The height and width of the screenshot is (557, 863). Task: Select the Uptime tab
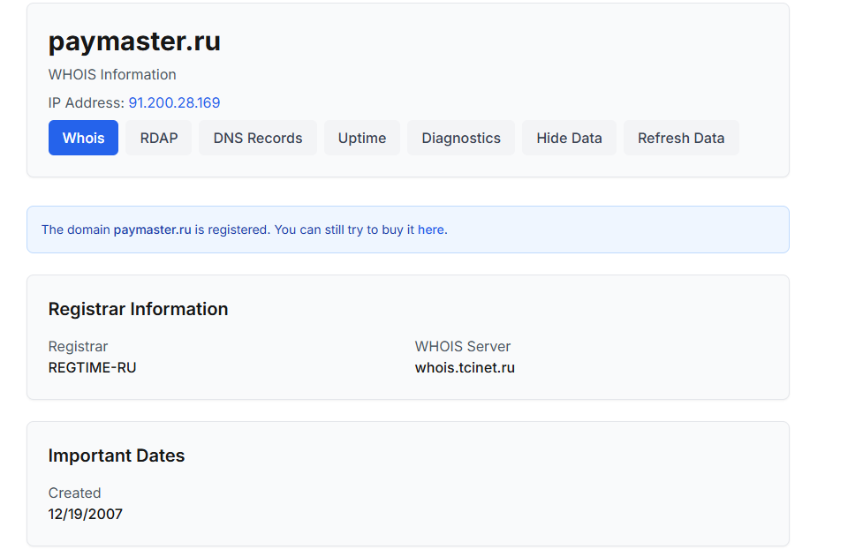pyautogui.click(x=362, y=138)
